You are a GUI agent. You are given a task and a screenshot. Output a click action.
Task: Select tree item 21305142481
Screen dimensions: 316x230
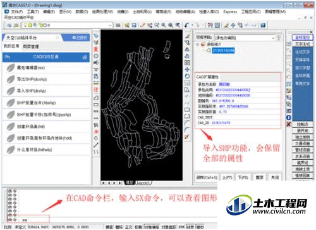tap(223, 51)
